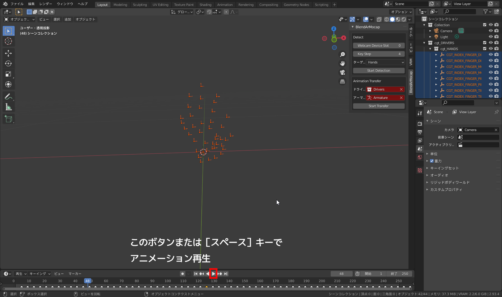Open the Output properties tab
This screenshot has width=502, height=297.
point(420,132)
